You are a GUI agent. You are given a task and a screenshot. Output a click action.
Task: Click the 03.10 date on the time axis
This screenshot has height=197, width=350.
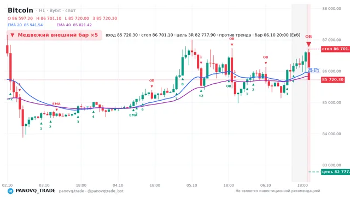44,185
